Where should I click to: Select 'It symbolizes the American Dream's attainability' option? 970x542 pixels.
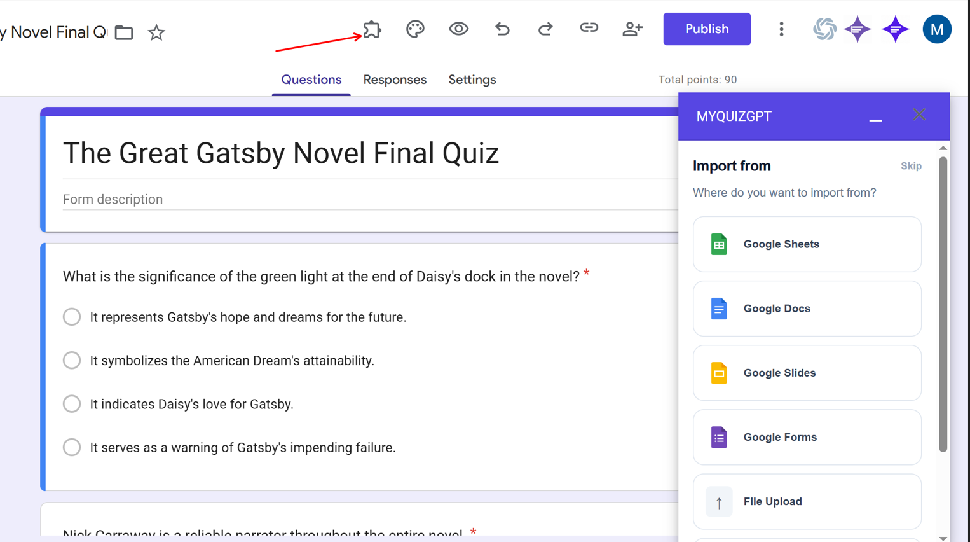click(x=72, y=361)
